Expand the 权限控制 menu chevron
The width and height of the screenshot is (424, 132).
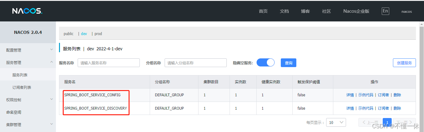52,99
